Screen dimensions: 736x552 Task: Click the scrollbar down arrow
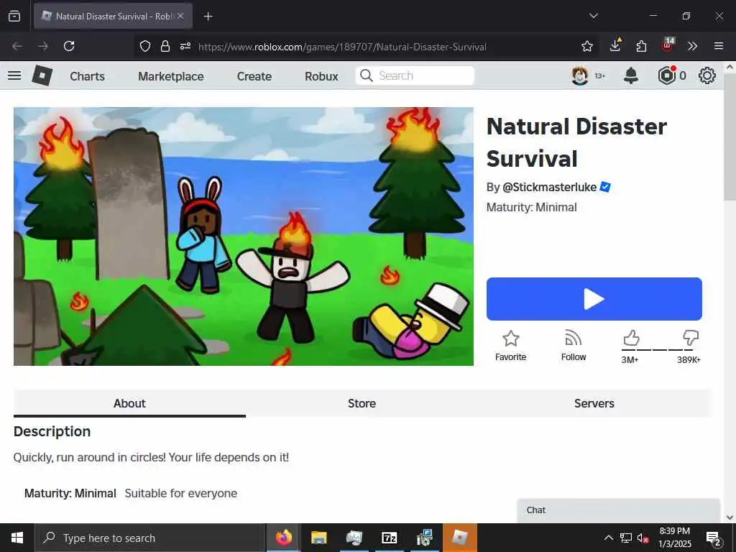tap(730, 517)
